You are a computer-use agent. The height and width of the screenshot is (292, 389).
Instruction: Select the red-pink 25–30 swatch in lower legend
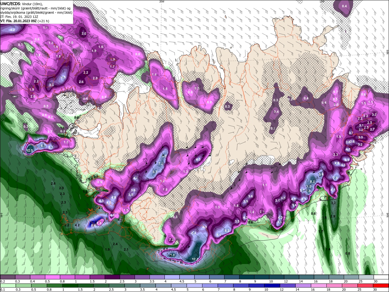[366, 286]
